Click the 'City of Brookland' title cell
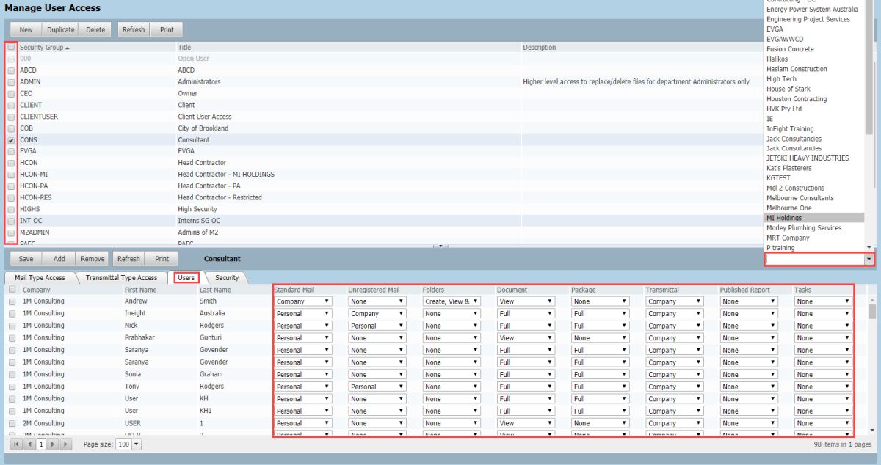 pyautogui.click(x=203, y=128)
